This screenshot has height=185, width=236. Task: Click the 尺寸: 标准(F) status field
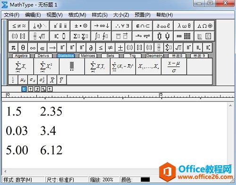click(67, 180)
